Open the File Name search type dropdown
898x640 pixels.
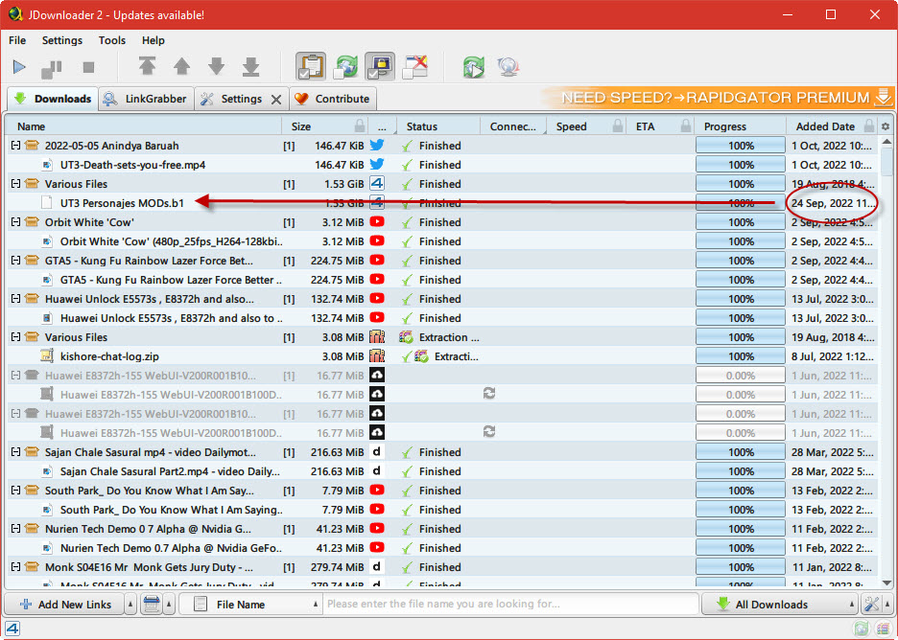click(249, 604)
